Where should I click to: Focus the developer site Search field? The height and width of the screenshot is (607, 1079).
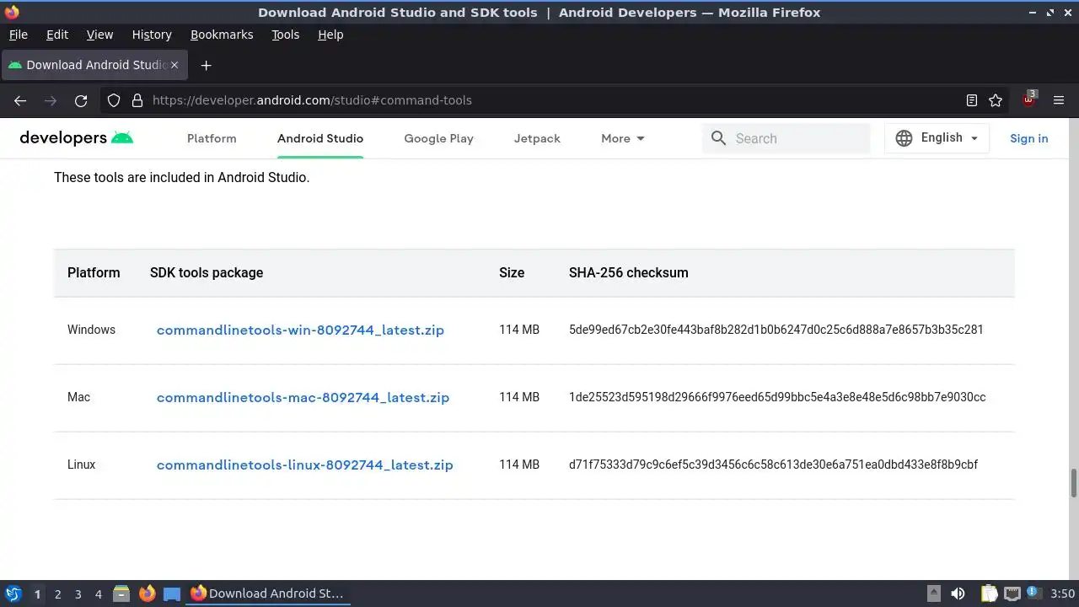pos(786,138)
